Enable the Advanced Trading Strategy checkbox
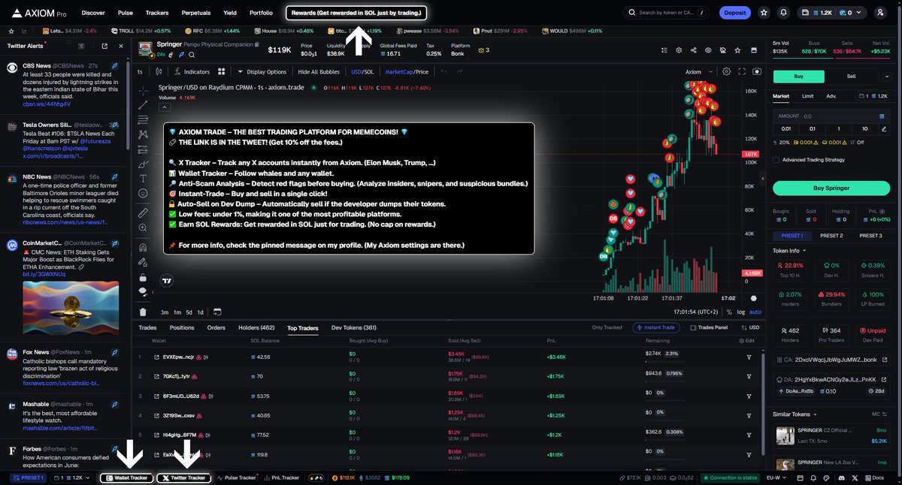 coord(776,159)
